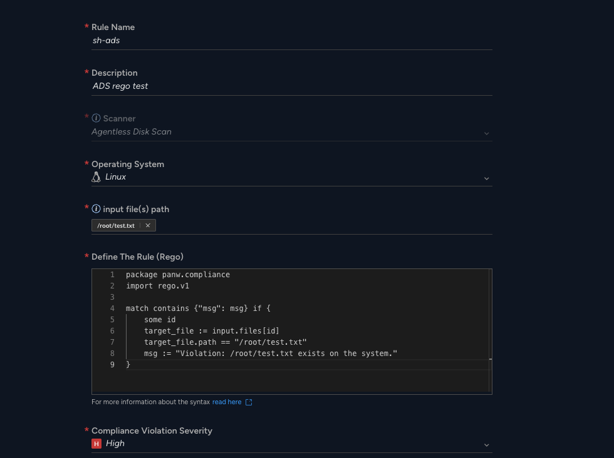The width and height of the screenshot is (614, 458).
Task: Click the Rego editor vertical scrollbar
Action: pos(490,330)
